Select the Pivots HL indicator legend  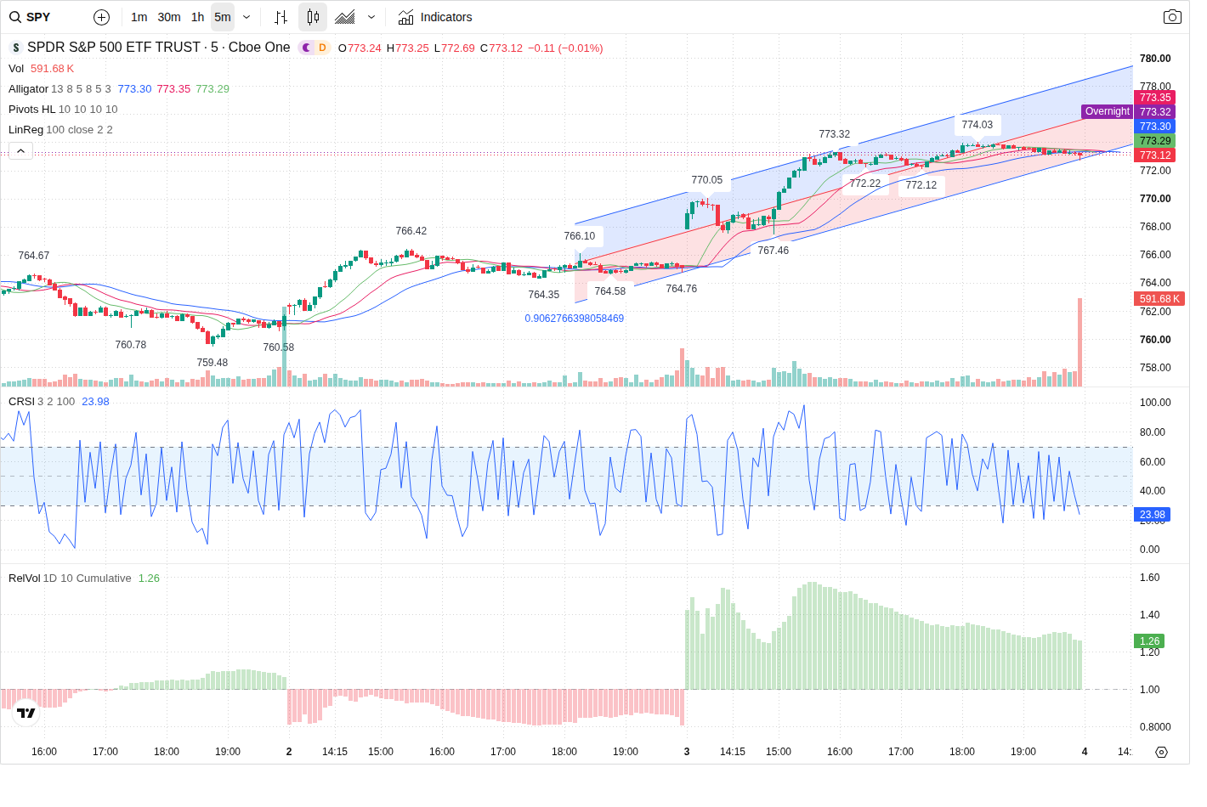pyautogui.click(x=31, y=110)
